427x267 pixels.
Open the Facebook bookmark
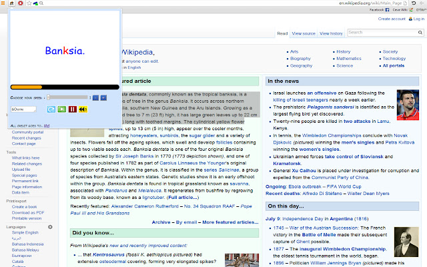click(x=379, y=10)
